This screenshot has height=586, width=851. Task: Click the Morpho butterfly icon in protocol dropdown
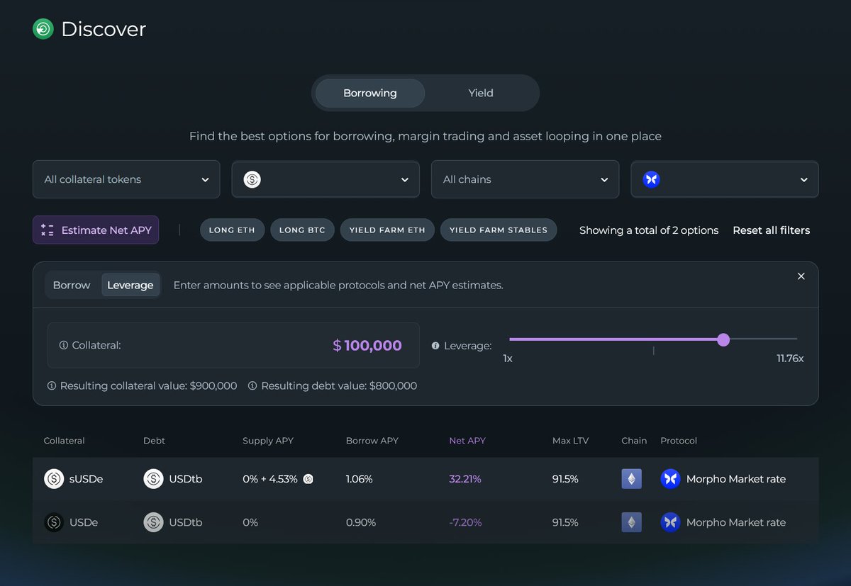coord(651,179)
